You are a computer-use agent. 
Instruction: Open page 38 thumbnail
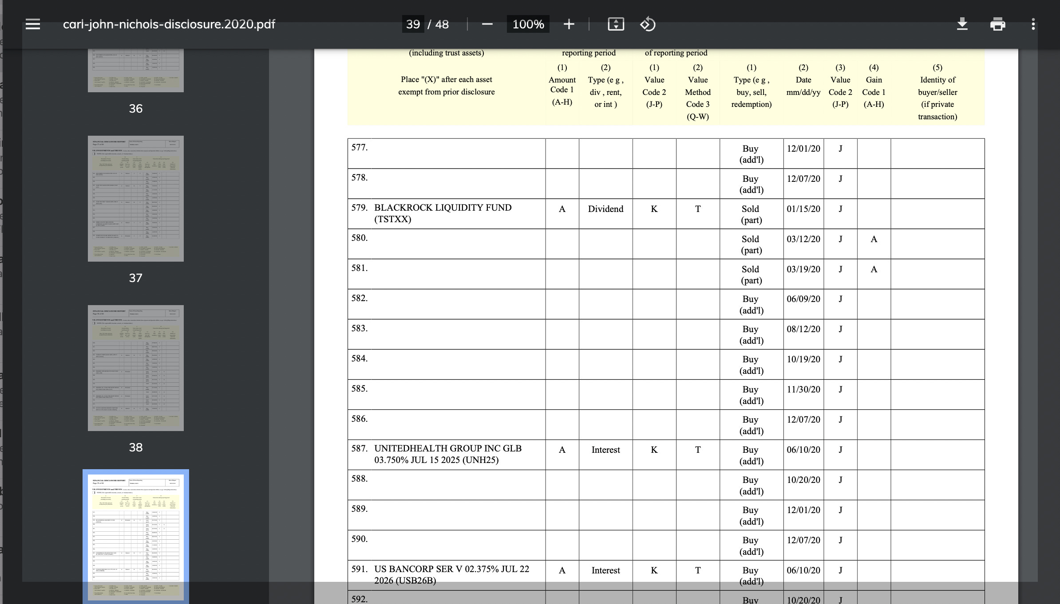point(136,368)
